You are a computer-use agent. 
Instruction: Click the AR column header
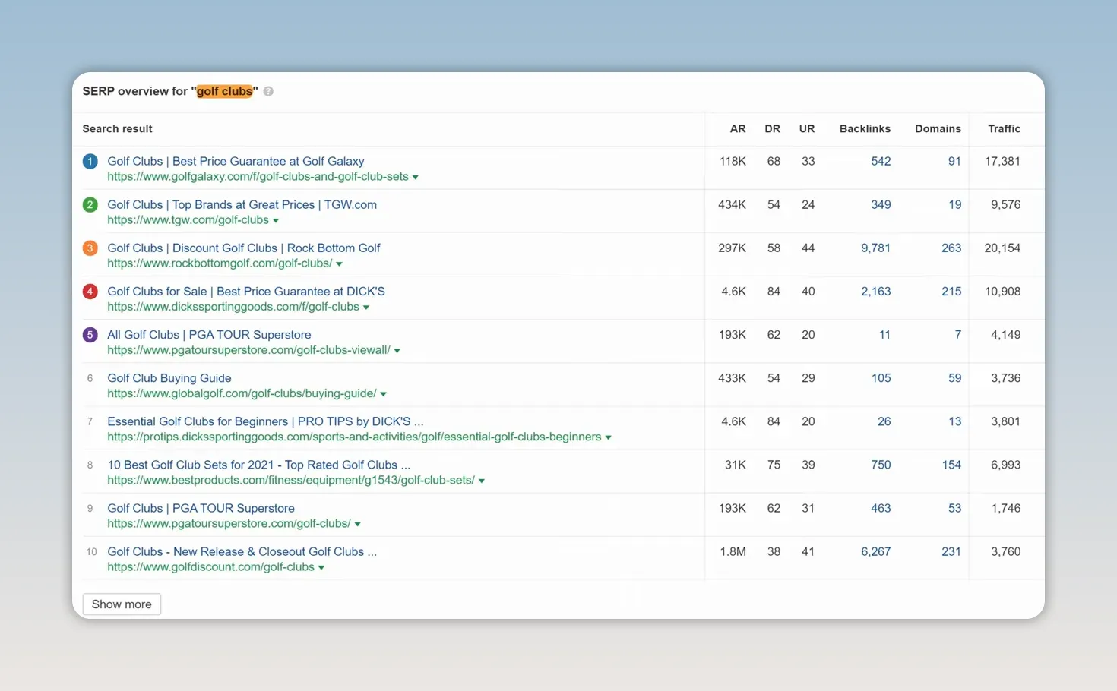click(737, 128)
